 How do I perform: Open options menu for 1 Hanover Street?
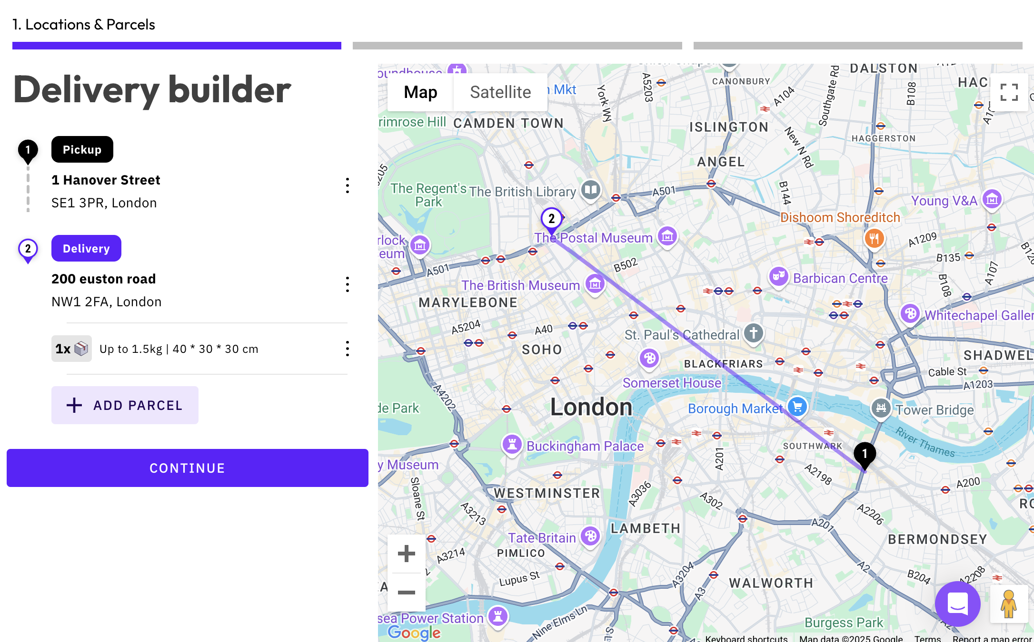pyautogui.click(x=348, y=185)
